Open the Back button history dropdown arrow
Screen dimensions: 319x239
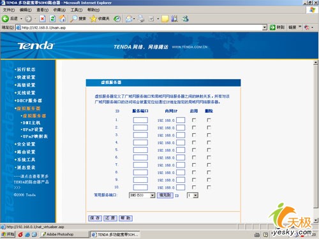[x=21, y=19]
